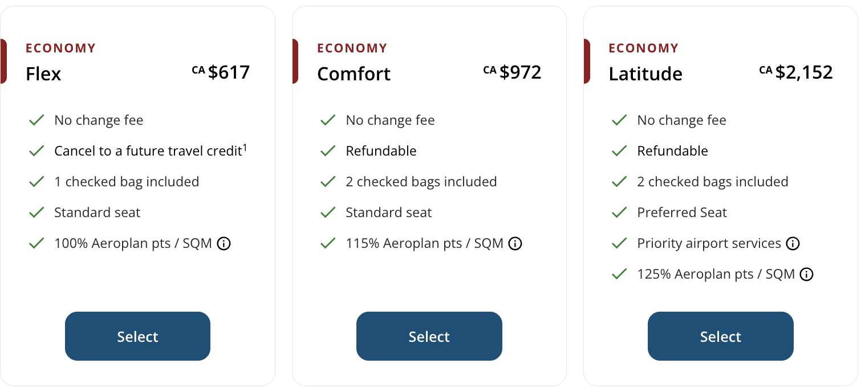
Task: Select the Economy Comfort fare
Action: (x=429, y=336)
